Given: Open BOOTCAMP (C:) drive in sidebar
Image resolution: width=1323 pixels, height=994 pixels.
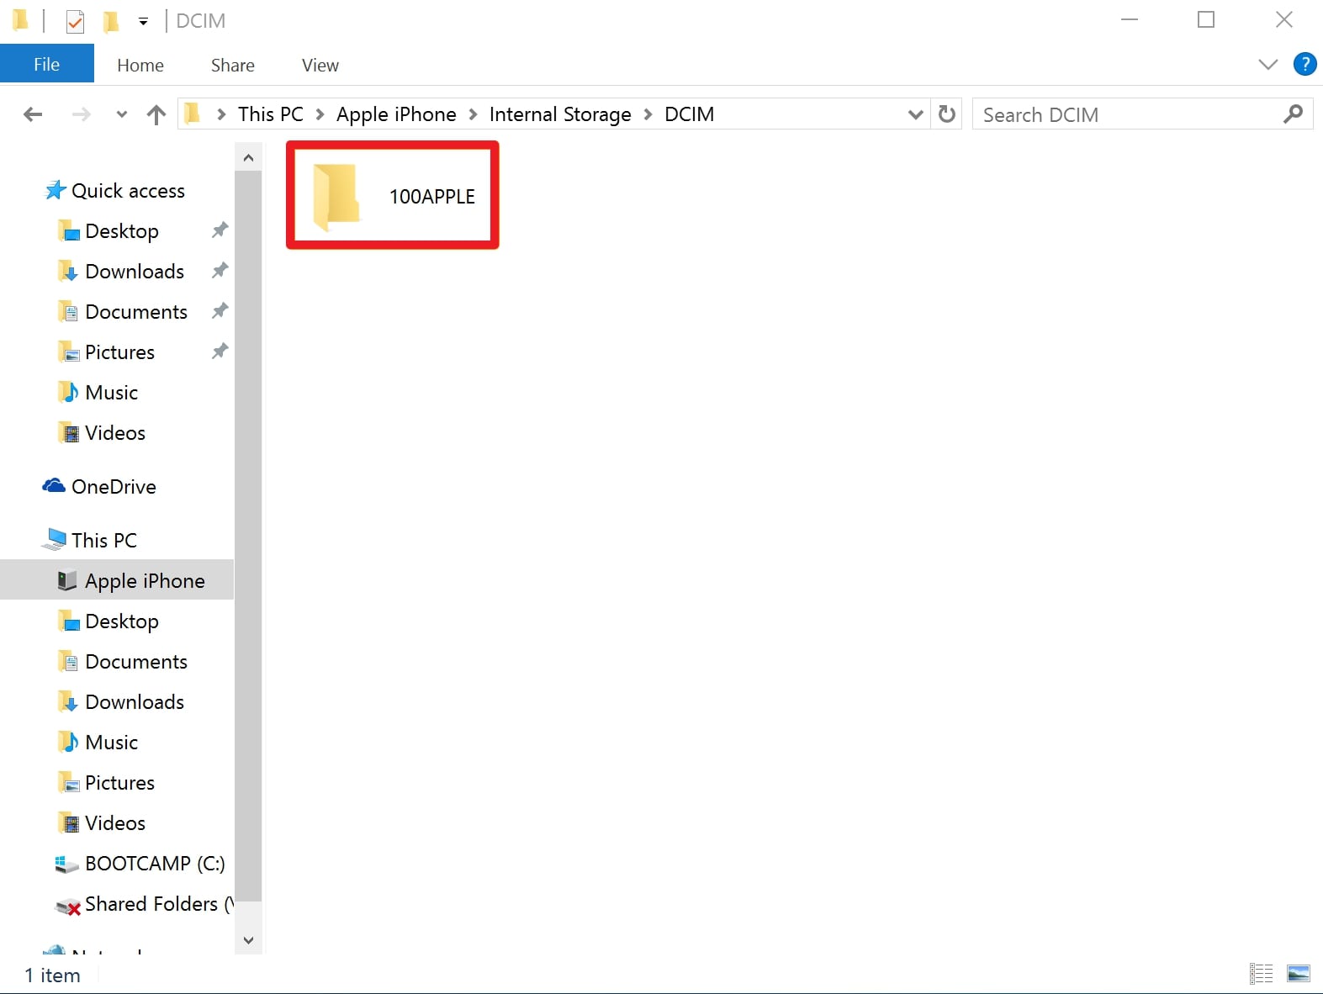Looking at the screenshot, I should (155, 863).
